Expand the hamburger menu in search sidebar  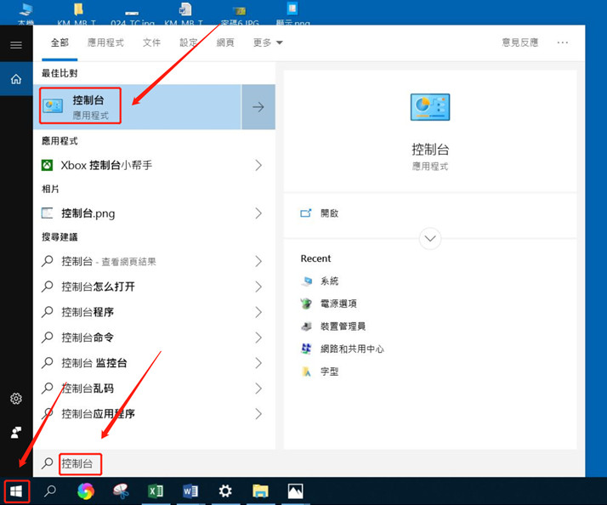[x=16, y=45]
